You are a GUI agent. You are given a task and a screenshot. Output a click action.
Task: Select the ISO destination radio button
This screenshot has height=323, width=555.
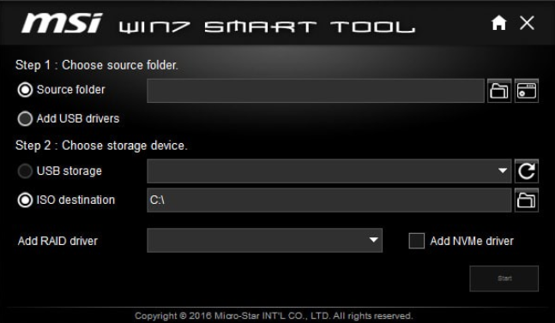point(25,200)
